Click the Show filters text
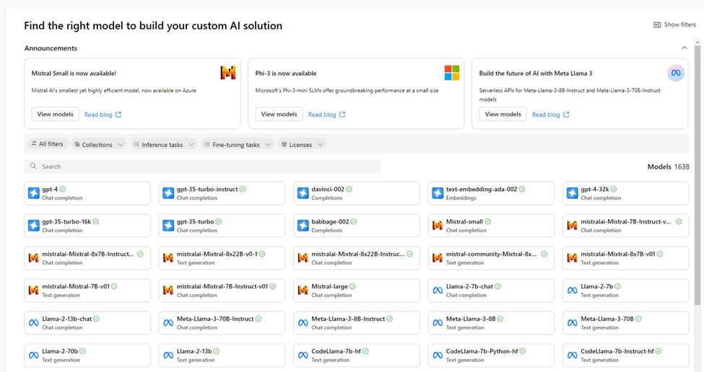This screenshot has width=704, height=372. point(679,25)
